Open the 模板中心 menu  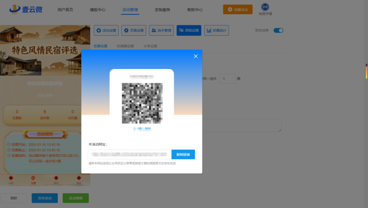98,10
